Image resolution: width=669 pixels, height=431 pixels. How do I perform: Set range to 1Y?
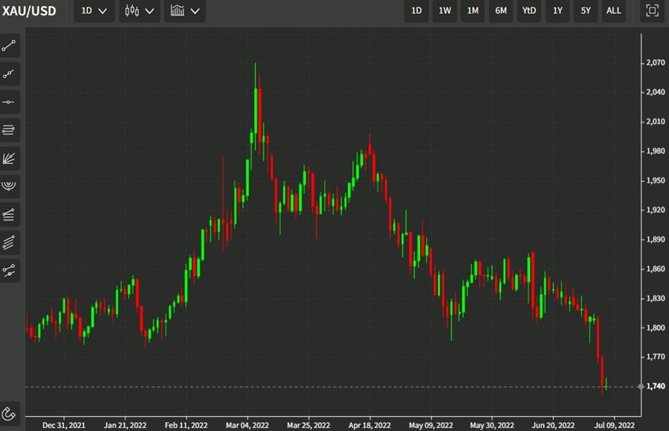(557, 10)
